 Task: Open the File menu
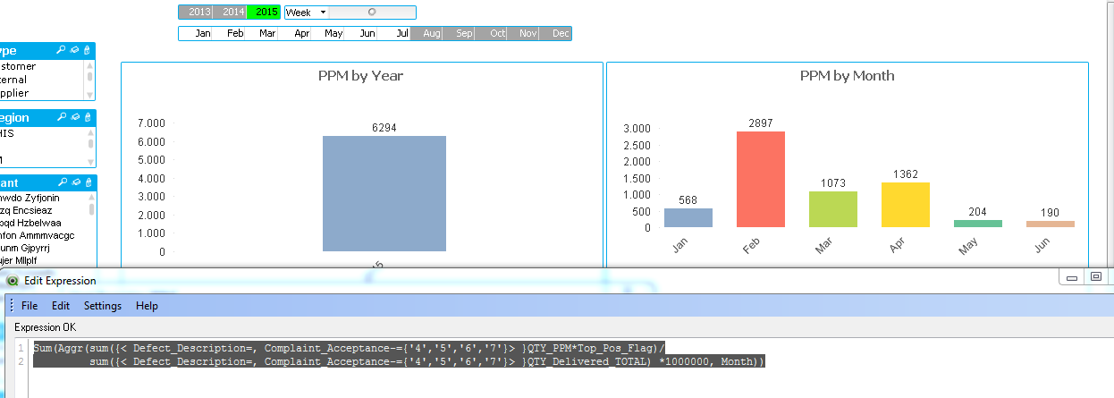[x=30, y=306]
